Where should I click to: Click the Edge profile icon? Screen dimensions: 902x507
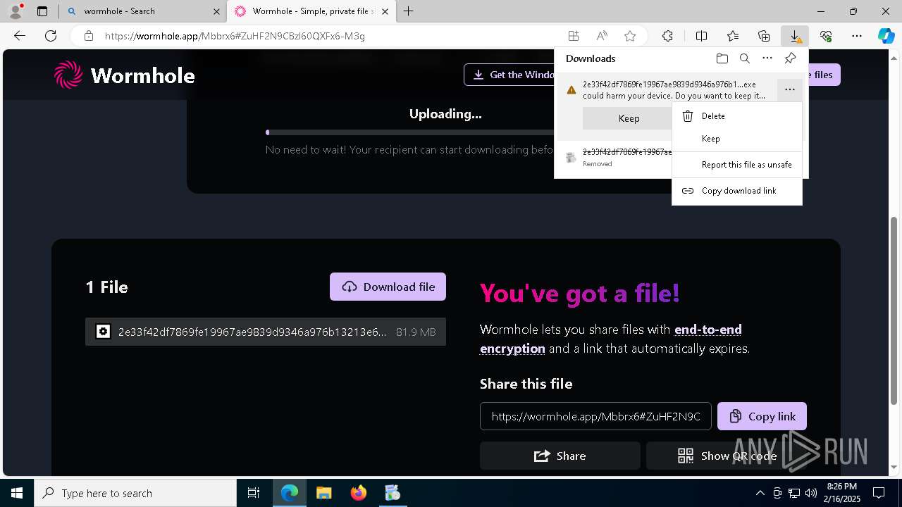(x=16, y=11)
